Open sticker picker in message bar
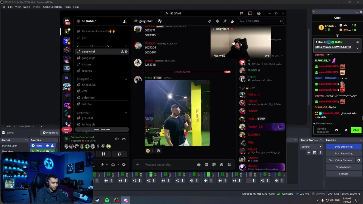Image resolution: width=363 pixels, height=204 pixels. (x=214, y=165)
